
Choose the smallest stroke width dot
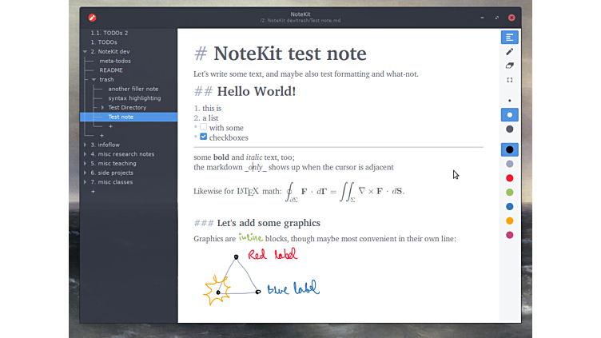[x=509, y=101]
